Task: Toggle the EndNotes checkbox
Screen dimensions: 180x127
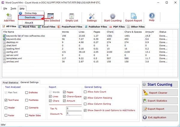Action: point(27,93)
